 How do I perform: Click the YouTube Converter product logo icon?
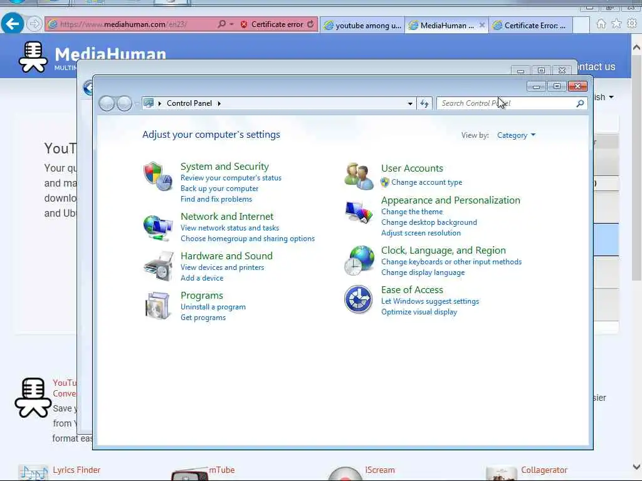pos(33,398)
